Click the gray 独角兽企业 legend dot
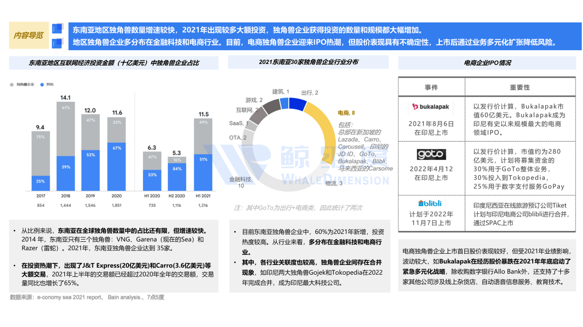Viewport: 583px width, 327px height. [12, 85]
